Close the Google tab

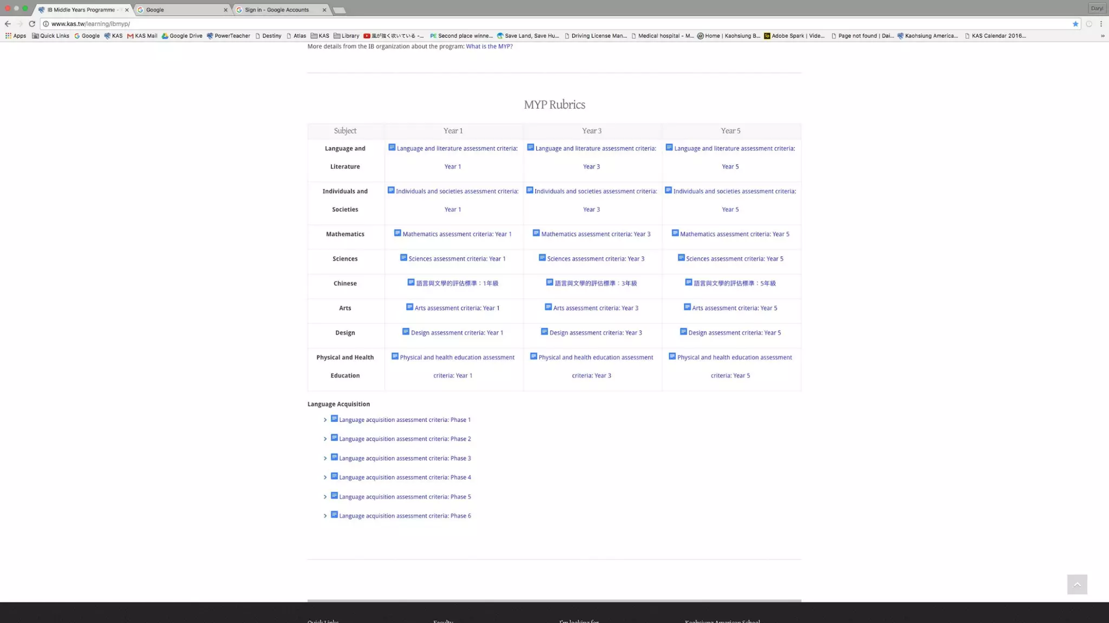[x=226, y=10]
